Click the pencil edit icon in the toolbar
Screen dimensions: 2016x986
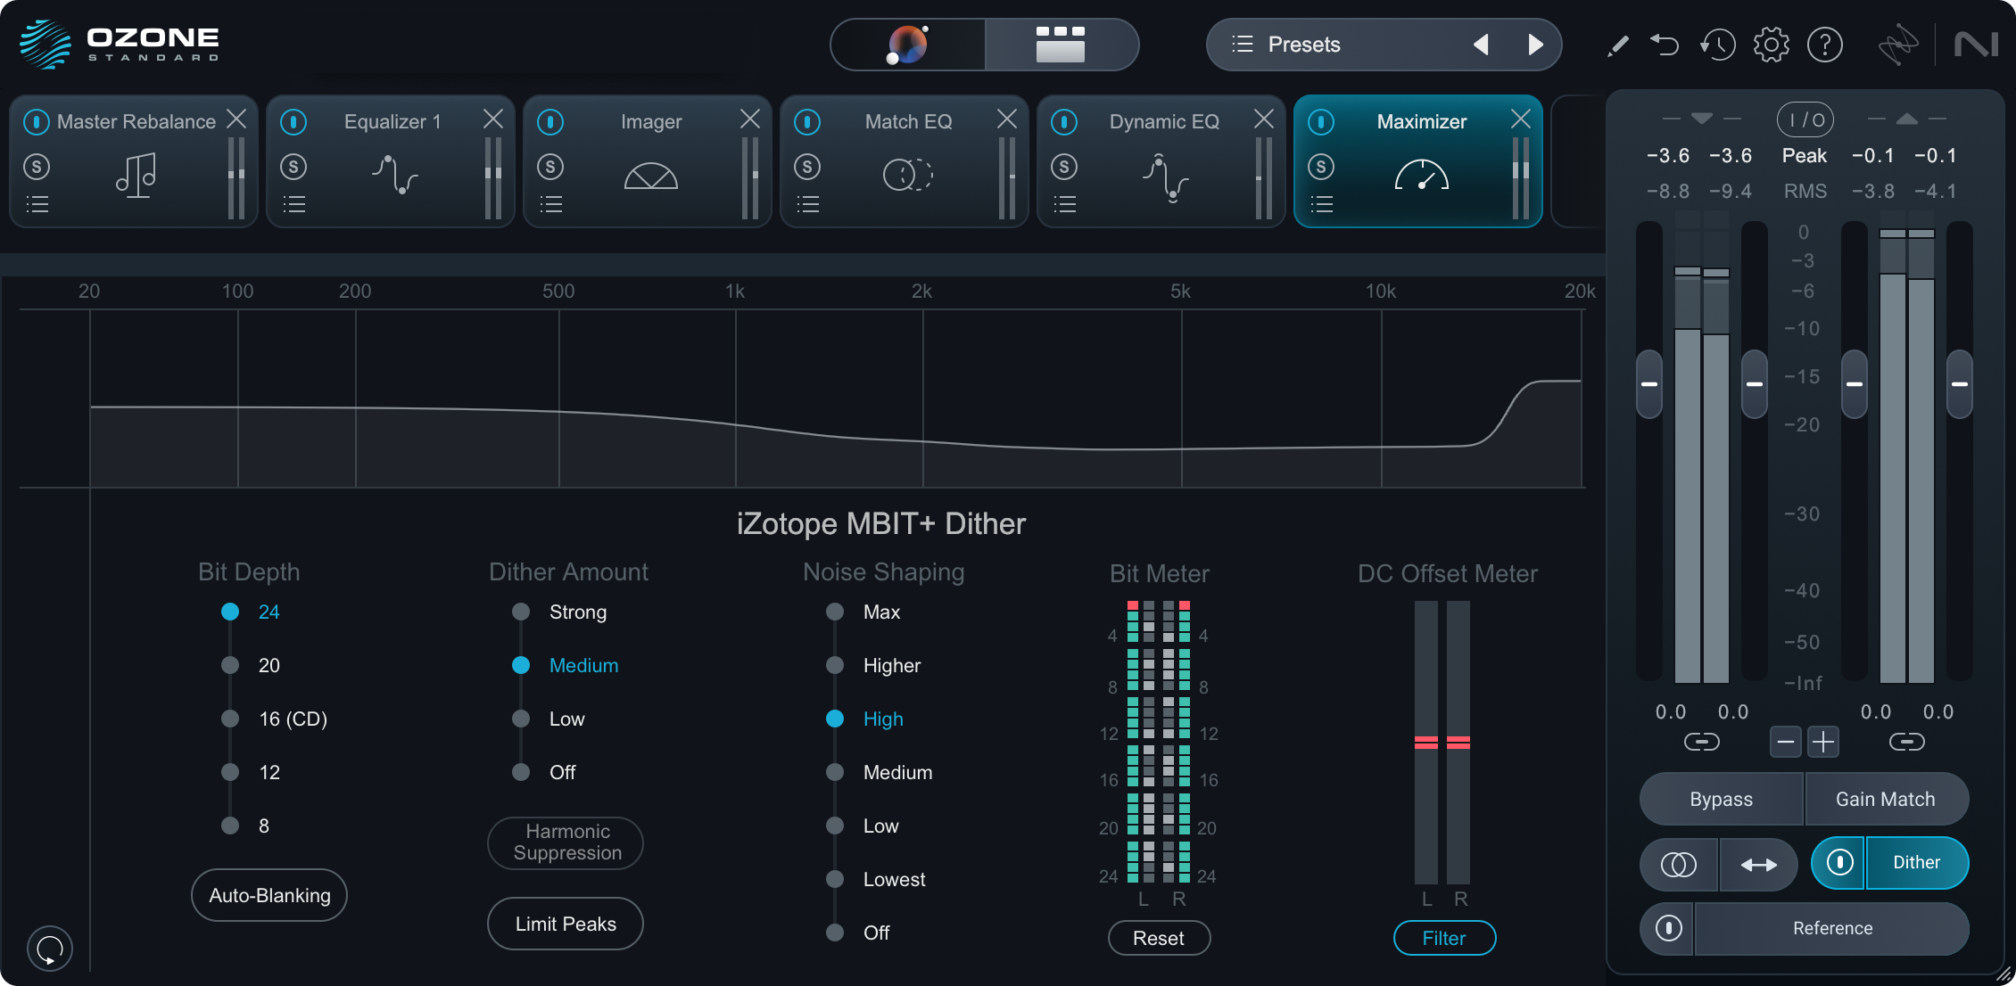coord(1617,45)
